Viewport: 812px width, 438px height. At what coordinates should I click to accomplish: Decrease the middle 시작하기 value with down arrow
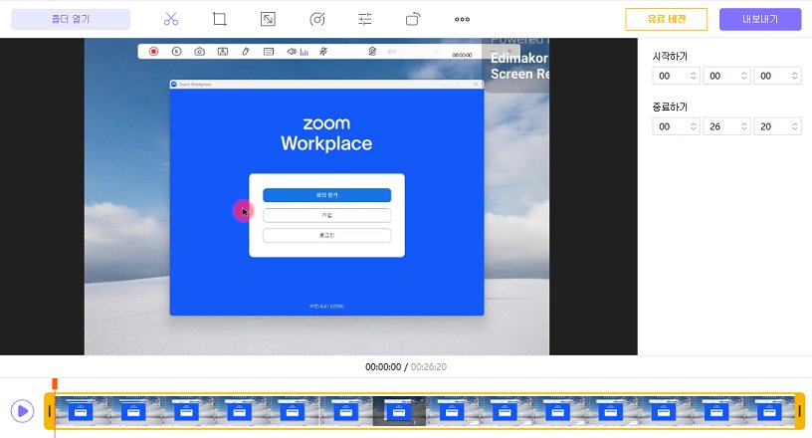point(743,79)
